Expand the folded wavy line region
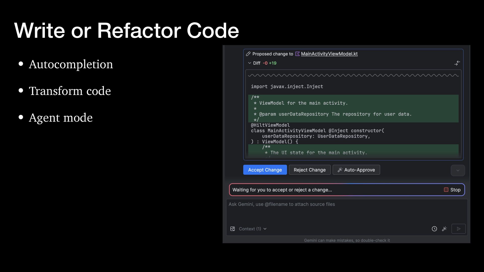Screen dimensions: 484x272 pos(353,75)
